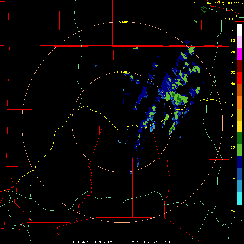Screen dimensions: 244x244
Task: Click the yellow legend swatch
Action: pos(239,126)
